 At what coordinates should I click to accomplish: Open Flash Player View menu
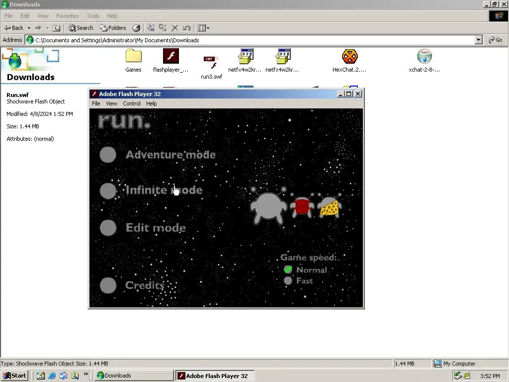(111, 103)
